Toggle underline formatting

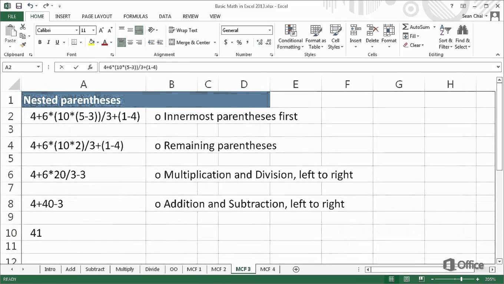click(x=57, y=43)
